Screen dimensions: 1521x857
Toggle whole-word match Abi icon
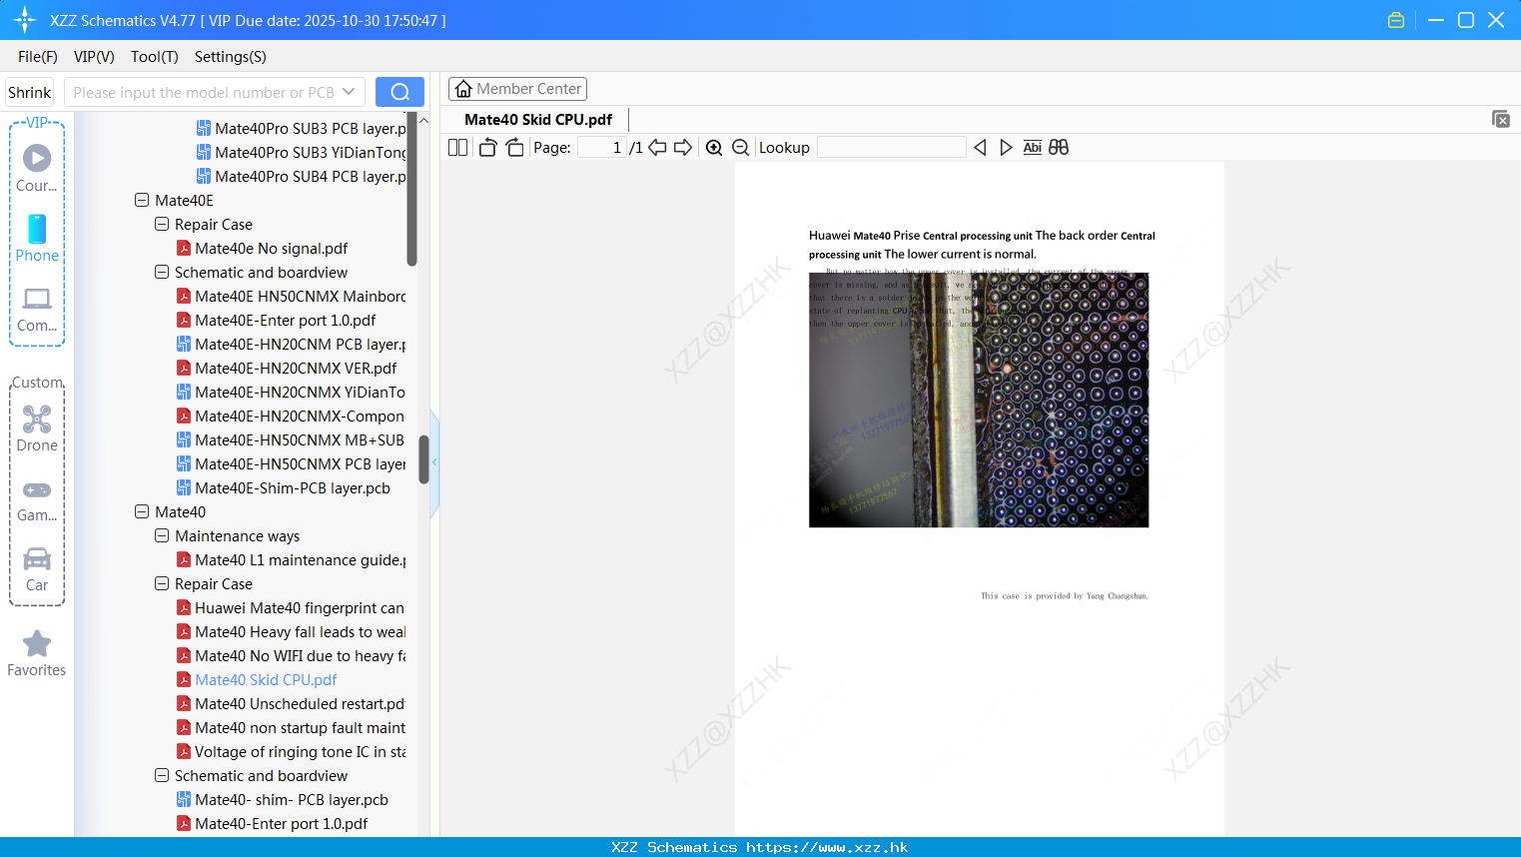coord(1032,147)
